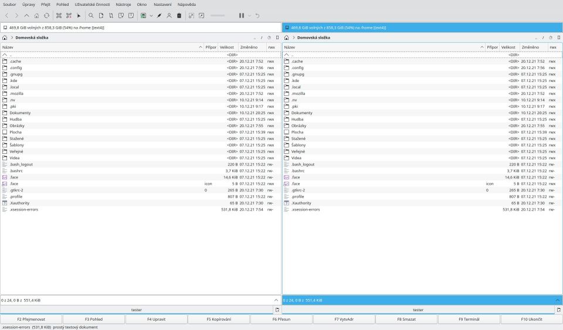Click F10 Ukončit button

coord(531,319)
